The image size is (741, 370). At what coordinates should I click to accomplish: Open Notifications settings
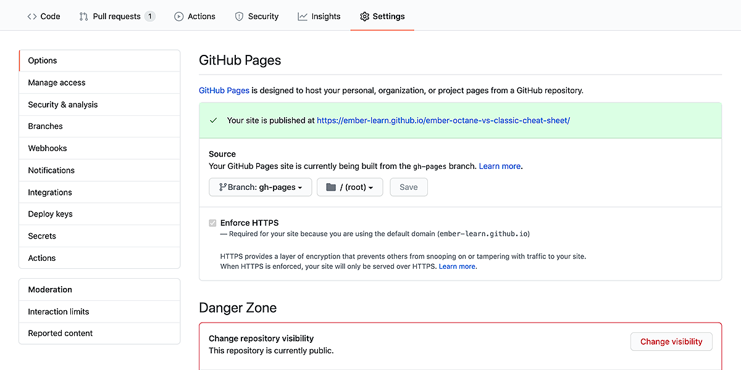99,170
